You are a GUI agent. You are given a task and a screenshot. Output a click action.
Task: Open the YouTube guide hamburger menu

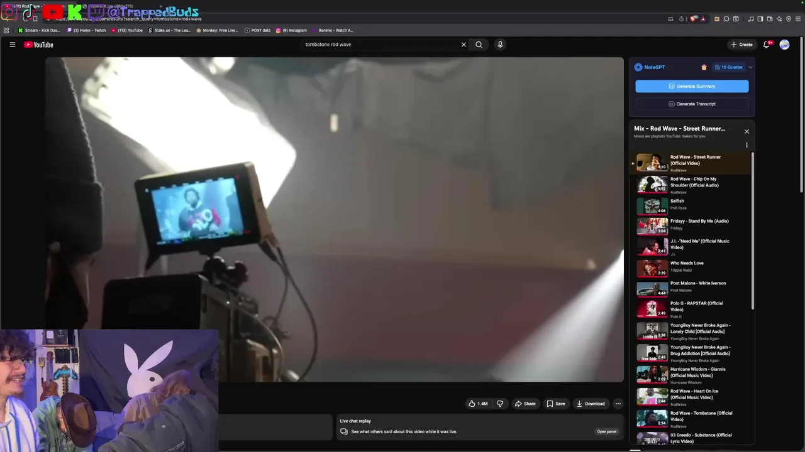12,45
